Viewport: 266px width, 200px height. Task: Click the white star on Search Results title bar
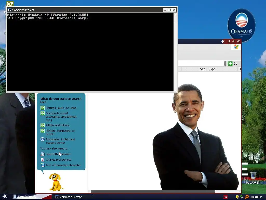pyautogui.click(x=223, y=41)
